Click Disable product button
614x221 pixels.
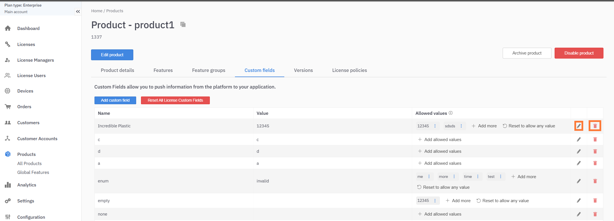579,53
